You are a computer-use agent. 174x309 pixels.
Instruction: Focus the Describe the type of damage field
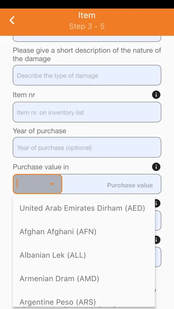(87, 75)
